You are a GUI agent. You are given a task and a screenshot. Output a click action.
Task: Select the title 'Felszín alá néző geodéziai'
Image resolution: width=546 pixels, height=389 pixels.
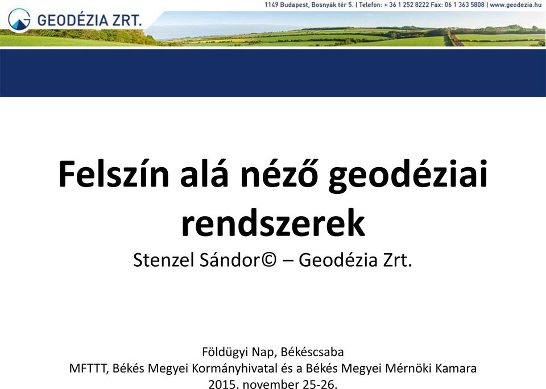click(273, 175)
